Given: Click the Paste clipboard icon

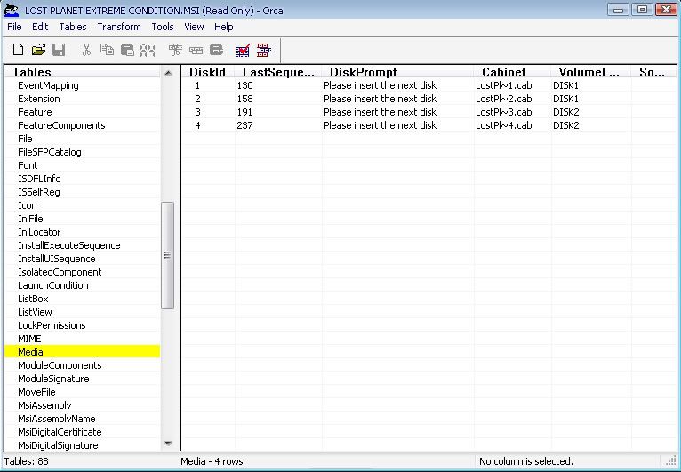Looking at the screenshot, I should click(127, 50).
